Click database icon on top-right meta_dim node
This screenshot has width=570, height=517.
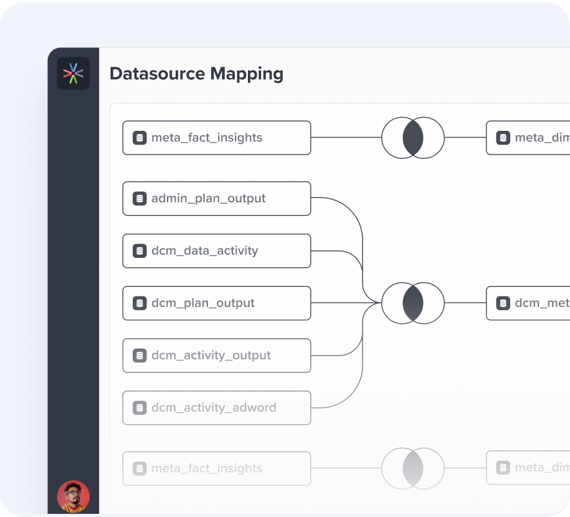pos(503,138)
